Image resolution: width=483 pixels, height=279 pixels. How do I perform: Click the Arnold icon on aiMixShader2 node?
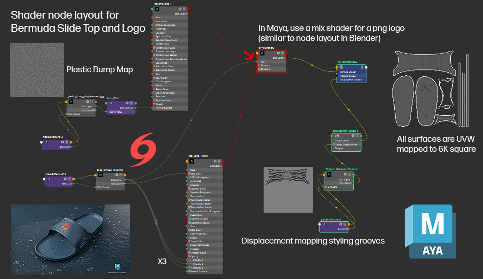point(263,53)
